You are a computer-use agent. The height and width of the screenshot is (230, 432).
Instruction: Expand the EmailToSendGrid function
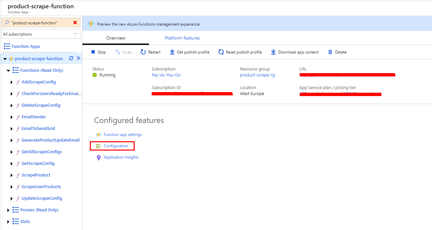coord(12,129)
